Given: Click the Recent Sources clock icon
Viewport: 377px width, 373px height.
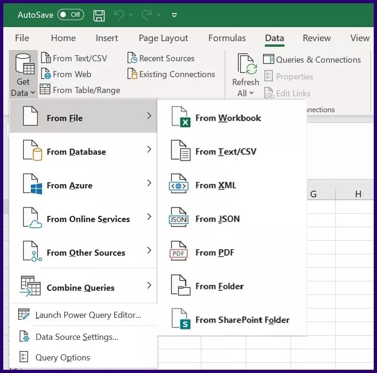Looking at the screenshot, I should pos(132,58).
